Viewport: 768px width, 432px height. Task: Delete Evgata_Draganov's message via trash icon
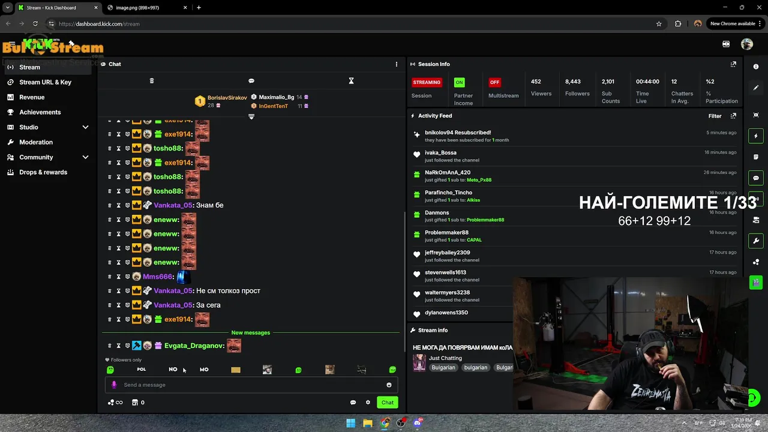click(109, 346)
